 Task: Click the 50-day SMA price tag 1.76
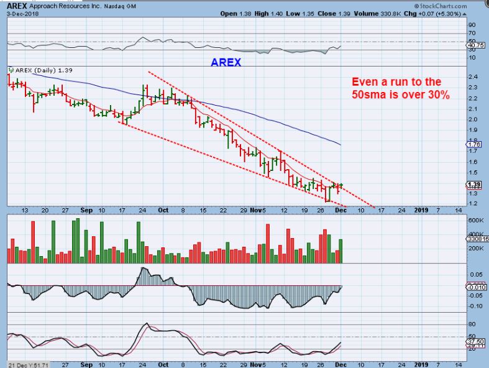point(474,144)
